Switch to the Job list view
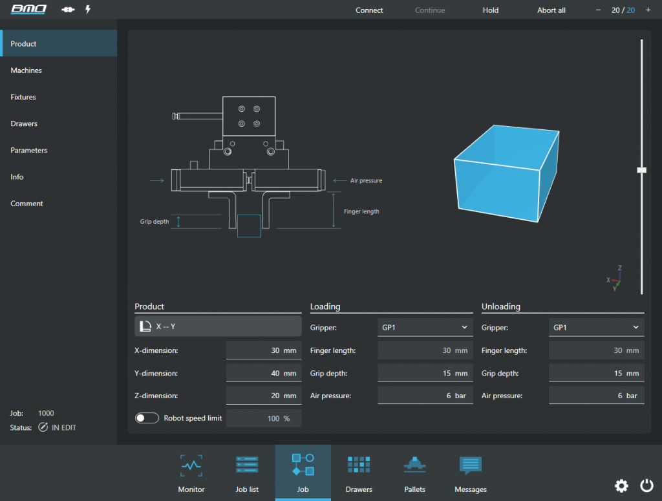Viewport: 662px width, 501px height. (247, 472)
